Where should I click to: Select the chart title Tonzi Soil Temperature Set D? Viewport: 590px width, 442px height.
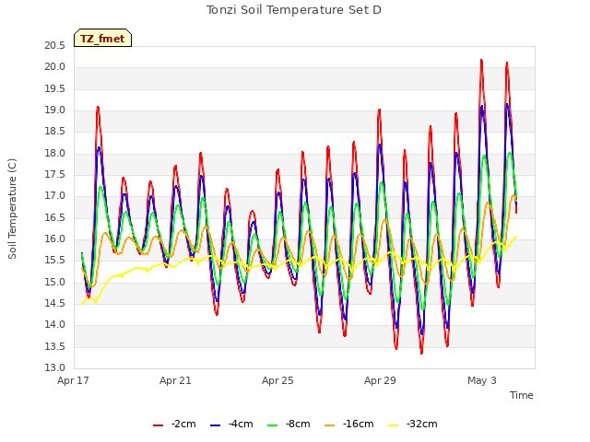tap(294, 10)
